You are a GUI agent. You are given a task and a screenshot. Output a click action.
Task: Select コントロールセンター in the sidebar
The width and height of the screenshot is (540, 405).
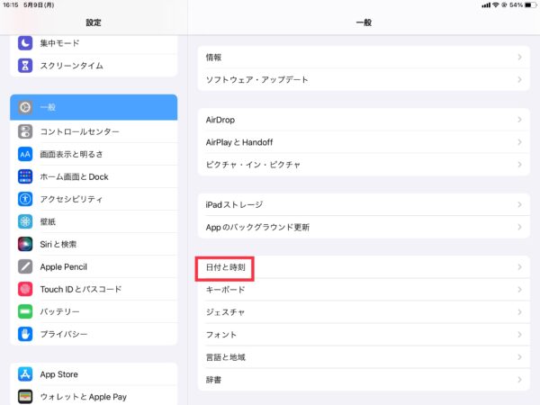pos(94,131)
